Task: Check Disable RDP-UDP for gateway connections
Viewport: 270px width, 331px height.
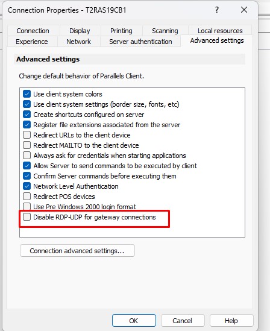Action: click(27, 217)
